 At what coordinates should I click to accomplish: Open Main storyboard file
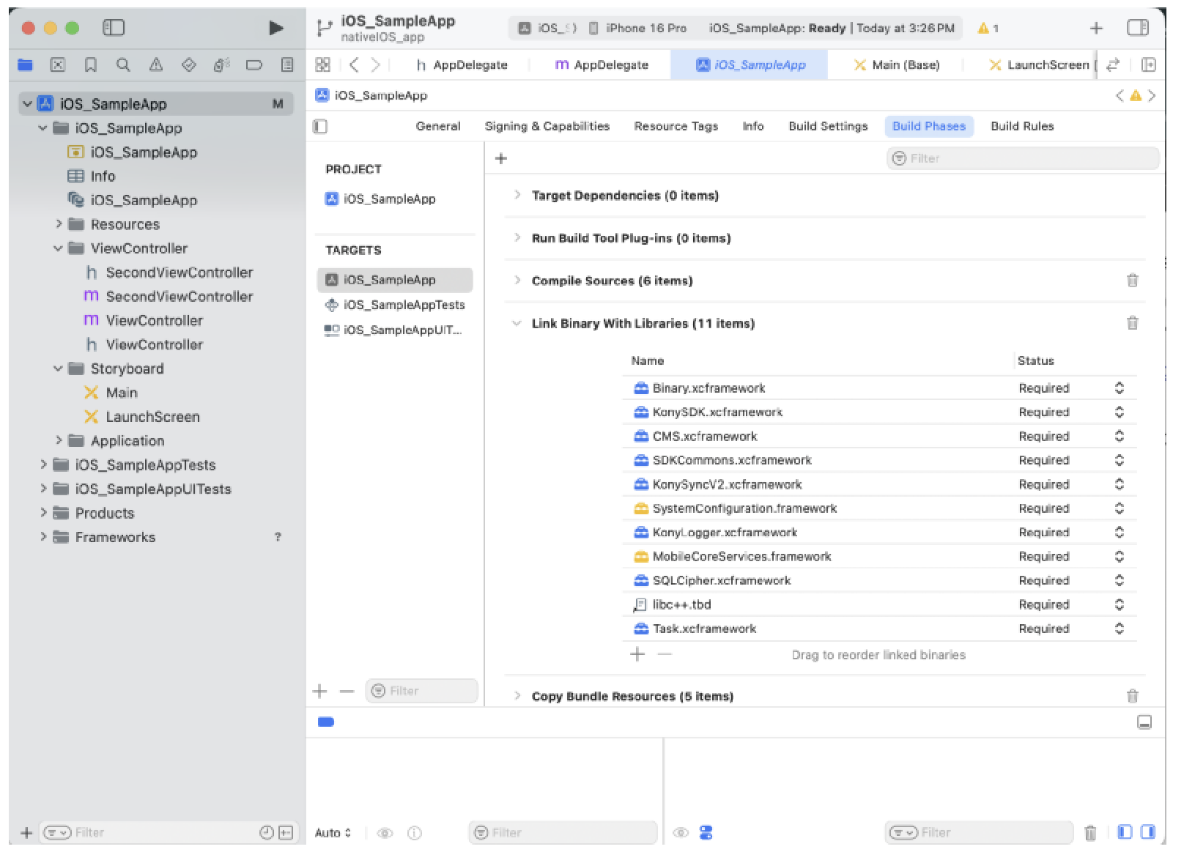[111, 393]
